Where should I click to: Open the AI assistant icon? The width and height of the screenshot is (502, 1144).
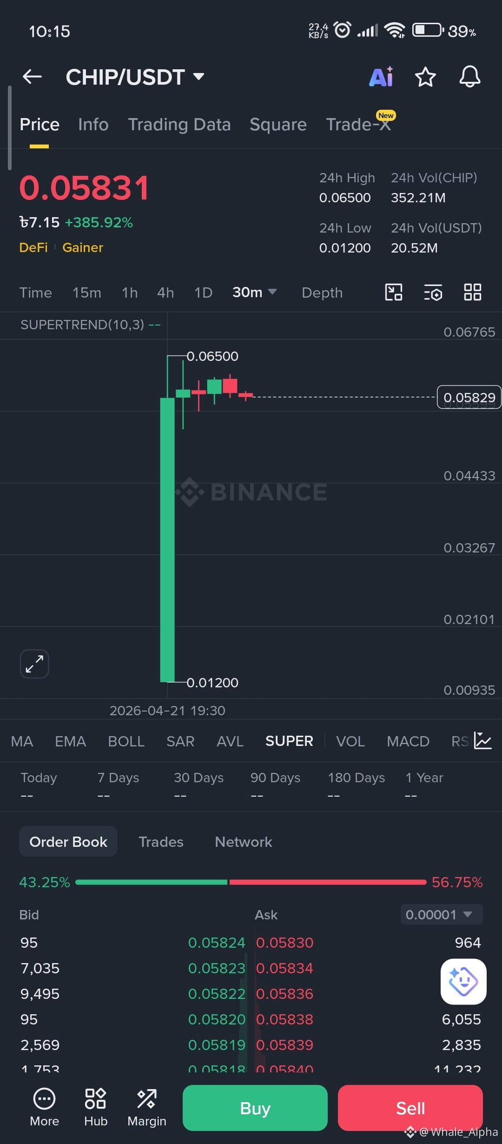pos(381,77)
